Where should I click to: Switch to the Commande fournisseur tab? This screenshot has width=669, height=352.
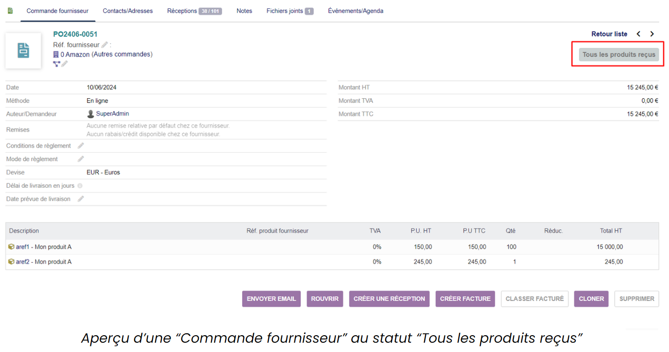[57, 11]
